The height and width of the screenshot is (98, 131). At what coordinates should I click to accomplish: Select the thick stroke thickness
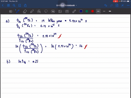click(110, 11)
